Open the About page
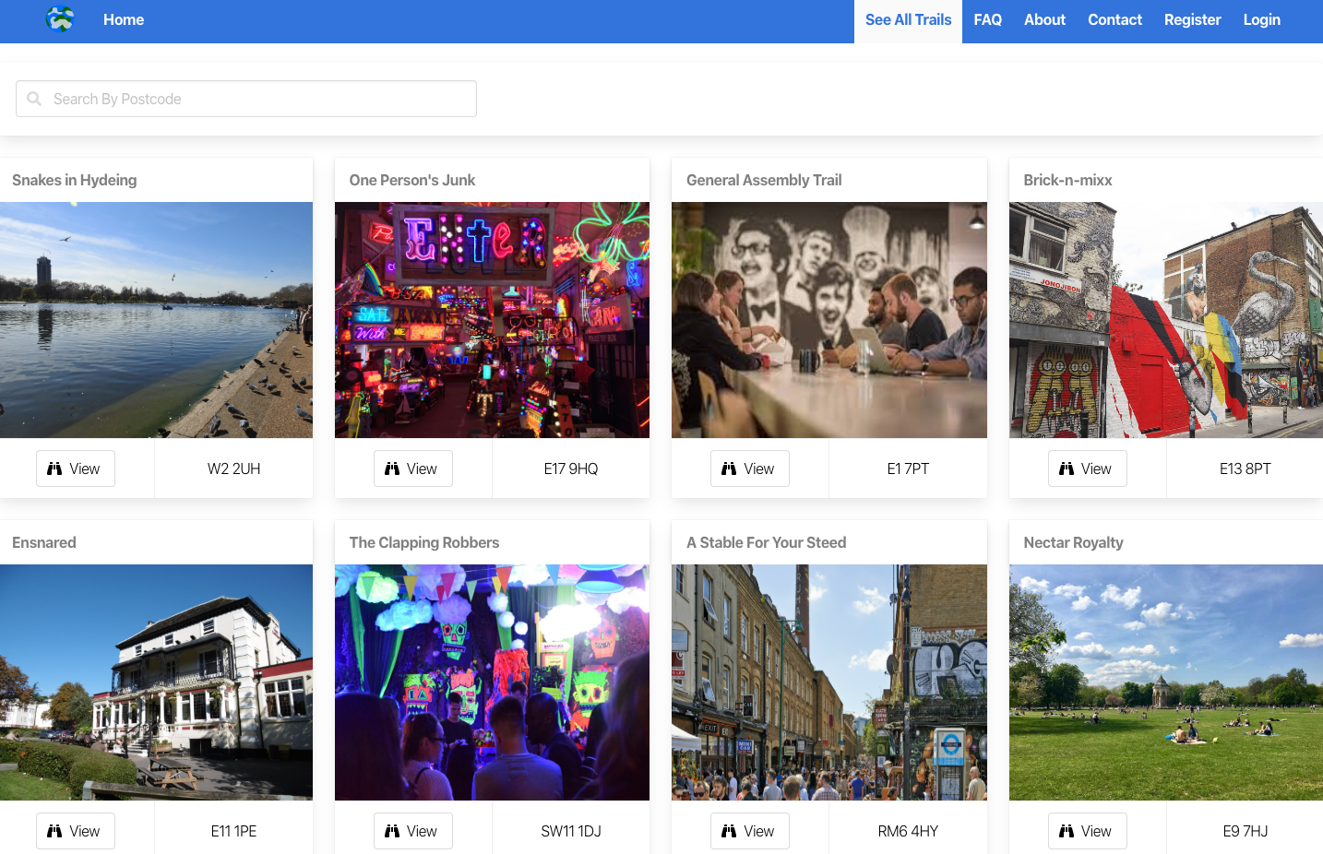 tap(1044, 19)
